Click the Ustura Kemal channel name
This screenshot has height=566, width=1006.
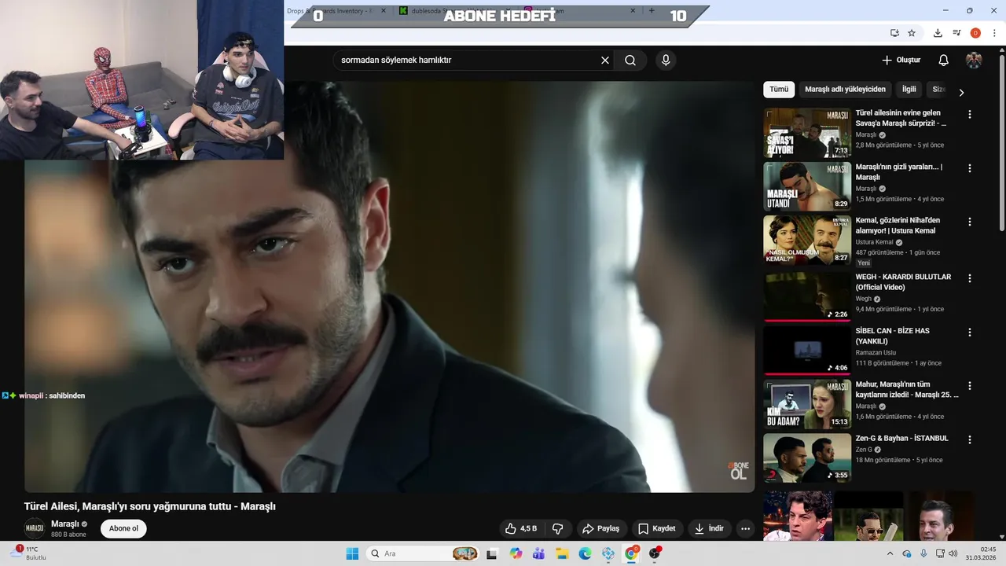(874, 243)
